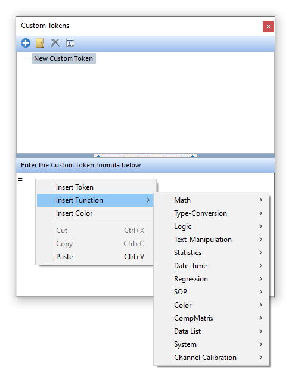Open the Insert Function submenu
Image resolution: width=295 pixels, height=385 pixels.
[95, 200]
